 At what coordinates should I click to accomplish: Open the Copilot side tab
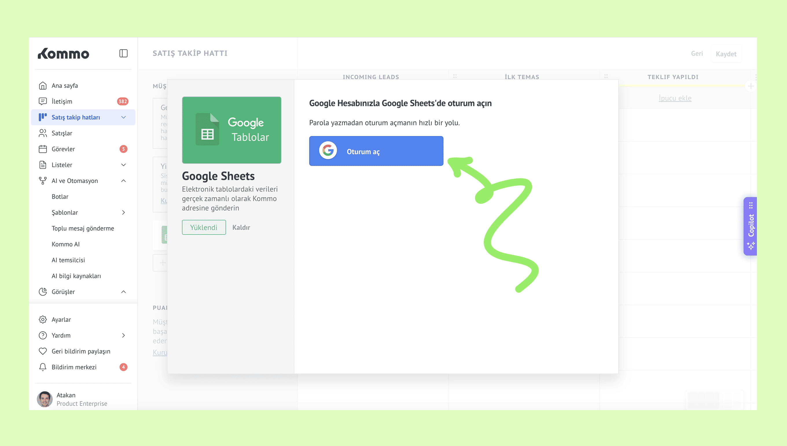750,226
